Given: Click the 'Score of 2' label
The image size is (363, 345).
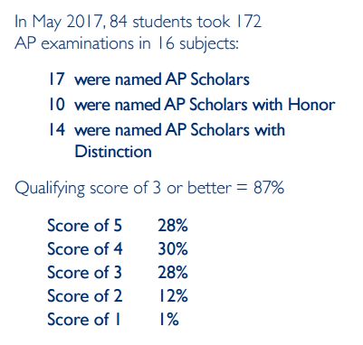Looking at the screenshot, I should (85, 296).
